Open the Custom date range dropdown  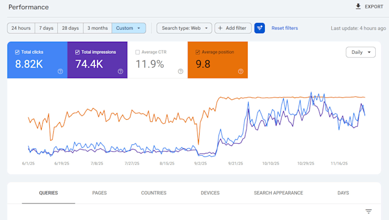point(129,28)
